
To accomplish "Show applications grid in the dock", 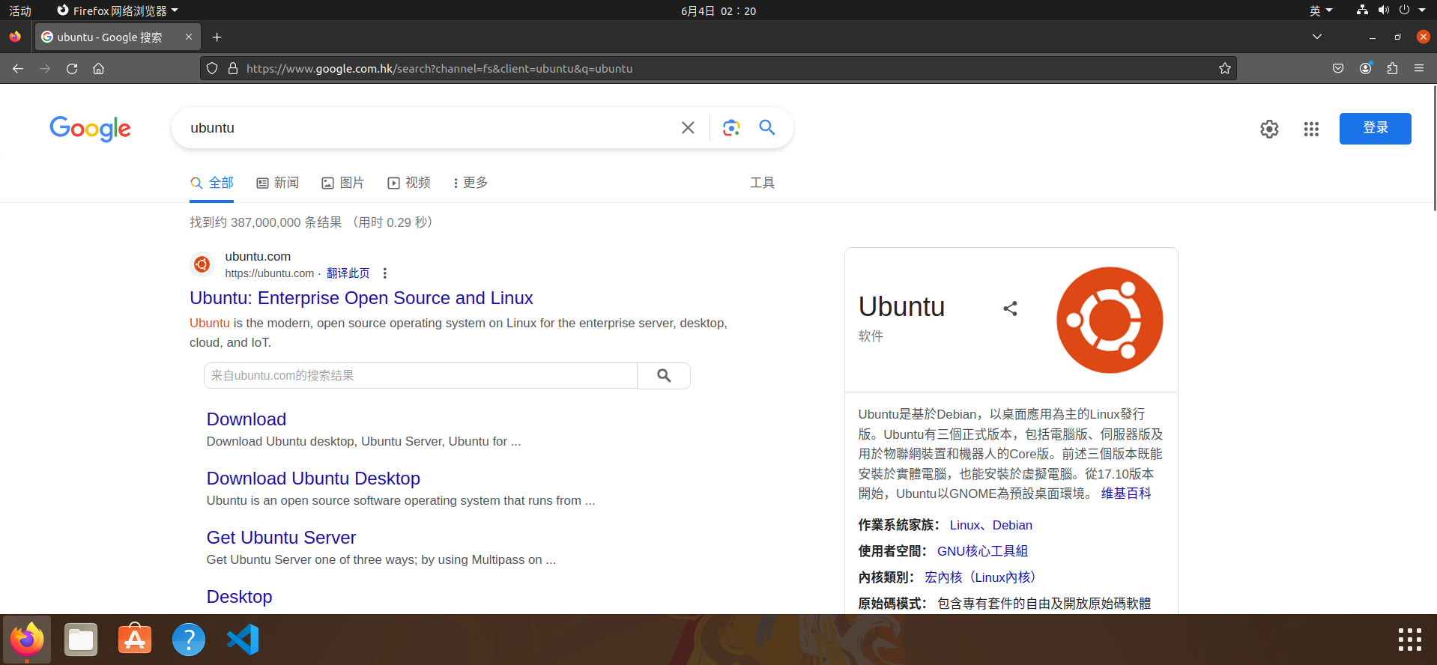I will (1410, 640).
